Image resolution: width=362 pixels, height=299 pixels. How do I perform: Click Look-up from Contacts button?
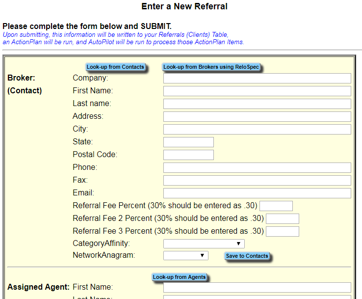pyautogui.click(x=115, y=67)
